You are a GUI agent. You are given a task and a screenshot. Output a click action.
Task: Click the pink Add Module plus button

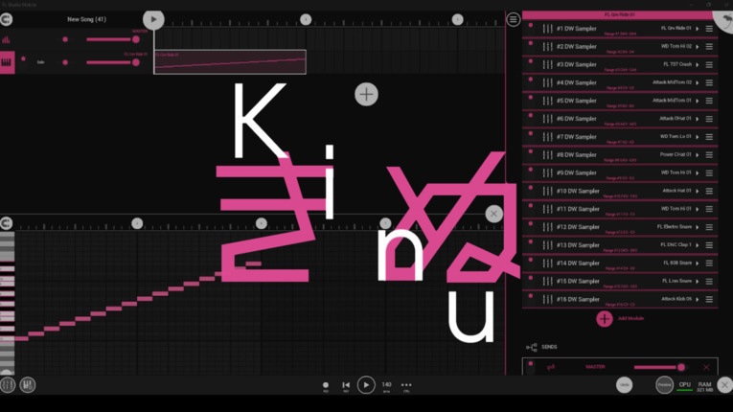click(605, 319)
